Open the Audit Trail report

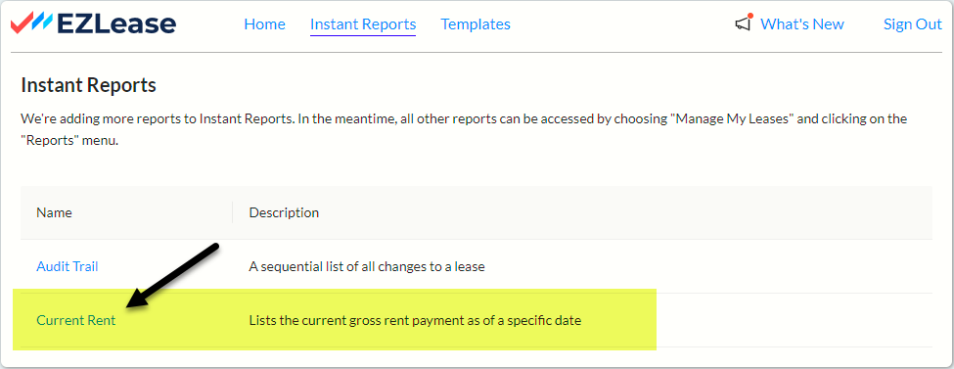[x=67, y=266]
